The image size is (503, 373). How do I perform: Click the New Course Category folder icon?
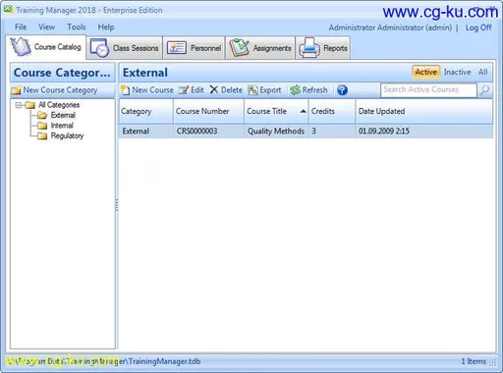16,90
